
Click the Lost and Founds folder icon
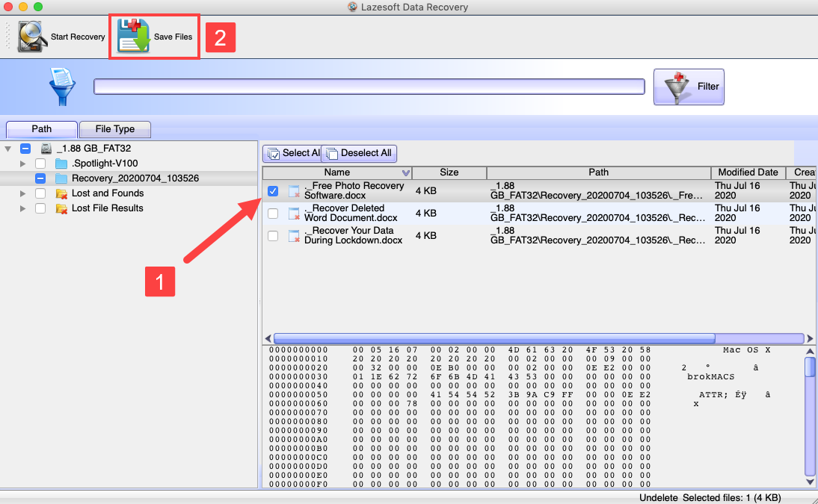tap(61, 193)
